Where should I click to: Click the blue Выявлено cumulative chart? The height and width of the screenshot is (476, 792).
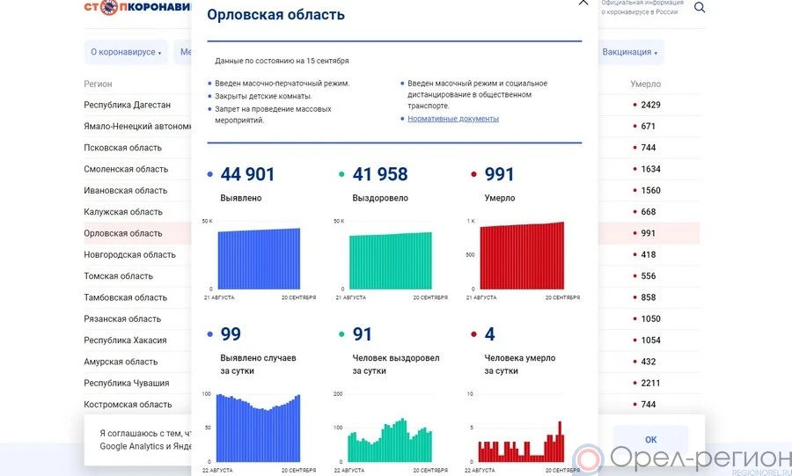pos(258,258)
